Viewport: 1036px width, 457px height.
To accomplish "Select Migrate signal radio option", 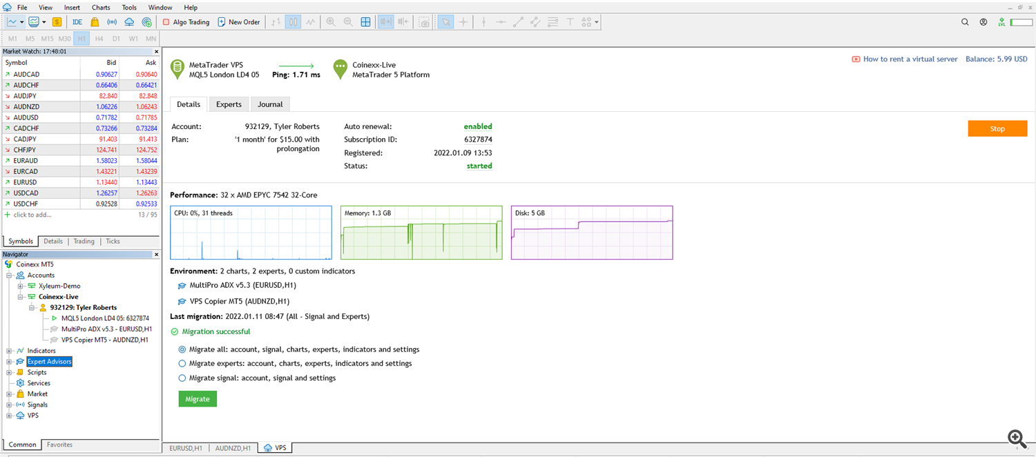I will [x=182, y=378].
